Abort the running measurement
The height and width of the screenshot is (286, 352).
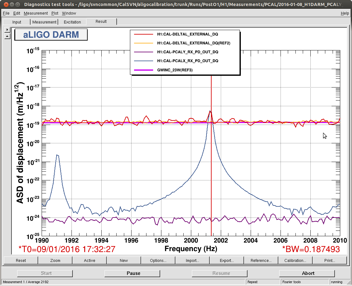pos(308,273)
